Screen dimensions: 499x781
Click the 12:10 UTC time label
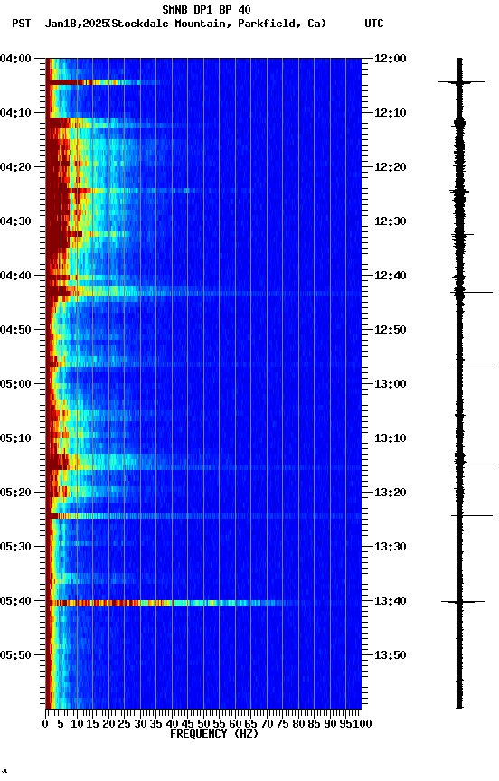391,113
